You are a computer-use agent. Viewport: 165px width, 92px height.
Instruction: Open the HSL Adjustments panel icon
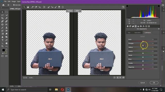coord(136,26)
